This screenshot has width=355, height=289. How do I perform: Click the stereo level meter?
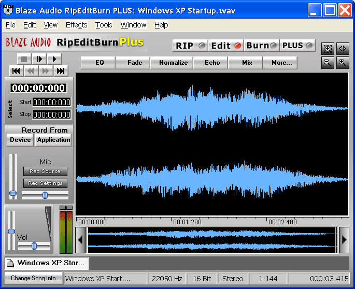[x=66, y=230]
